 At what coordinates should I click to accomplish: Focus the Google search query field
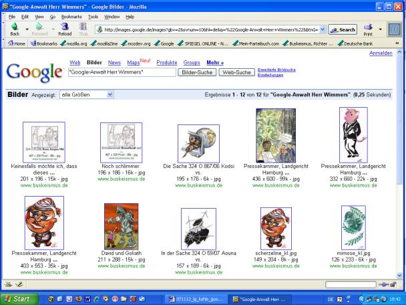click(x=122, y=72)
